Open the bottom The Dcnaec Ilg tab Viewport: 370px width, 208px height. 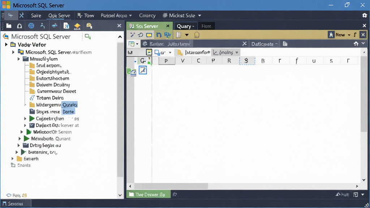149,194
